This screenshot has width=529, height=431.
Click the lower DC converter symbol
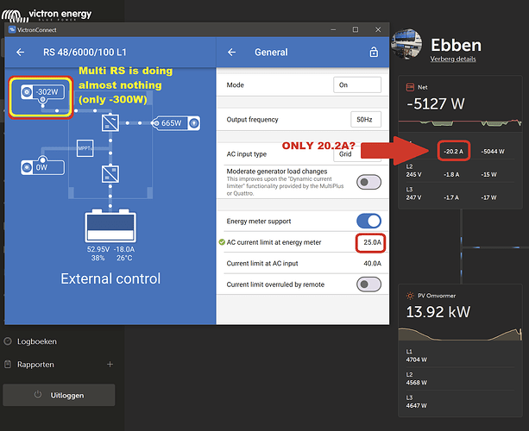click(110, 174)
